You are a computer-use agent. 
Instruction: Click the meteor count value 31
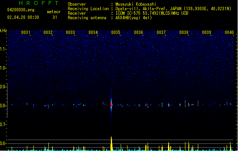pyautogui.click(x=55, y=17)
